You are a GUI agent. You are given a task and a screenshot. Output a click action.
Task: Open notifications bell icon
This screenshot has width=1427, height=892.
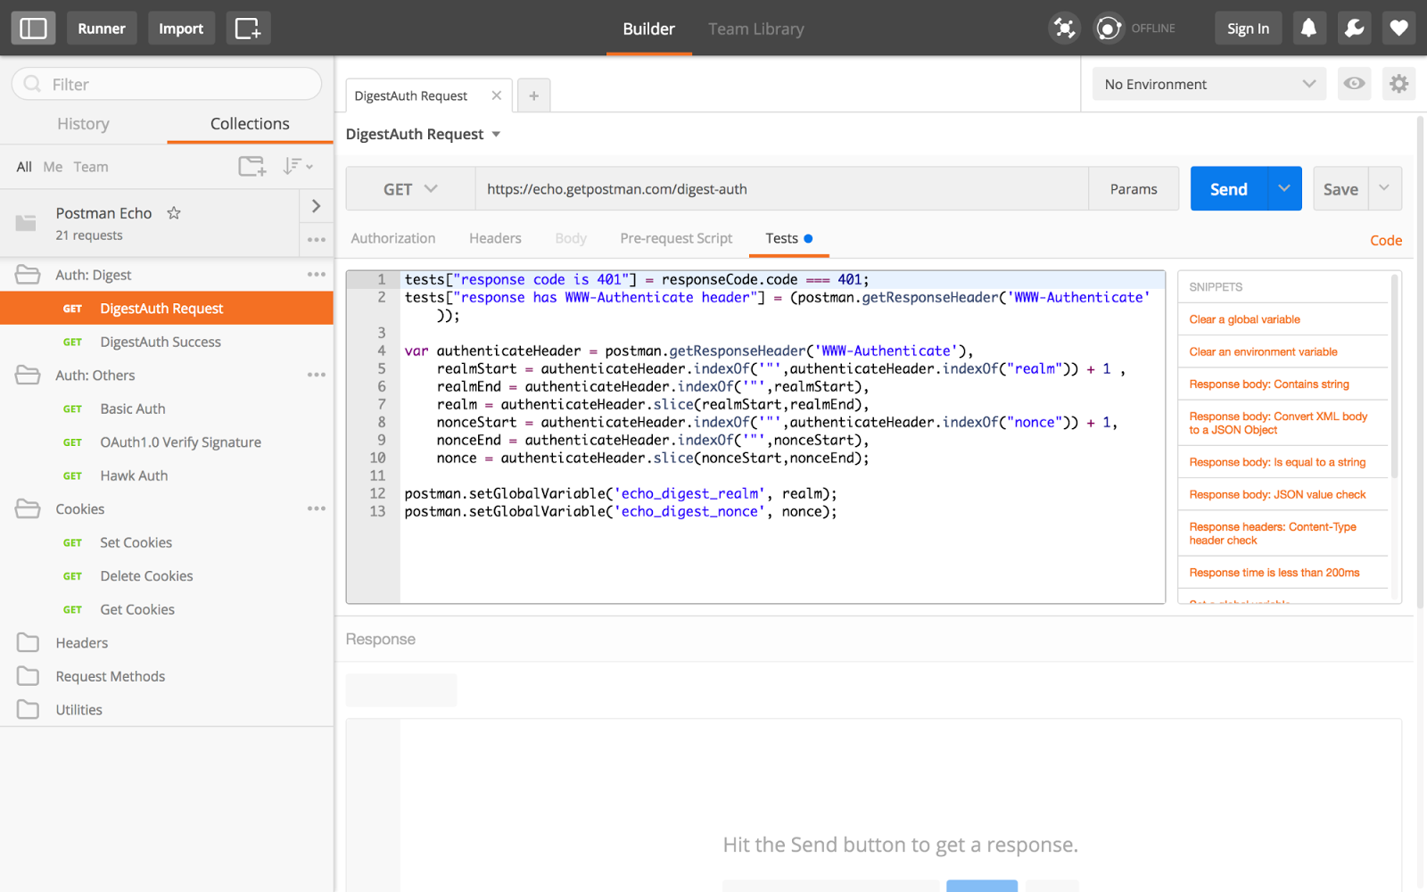(1308, 29)
